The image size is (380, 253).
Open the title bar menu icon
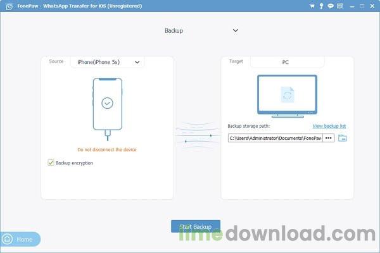pos(340,6)
